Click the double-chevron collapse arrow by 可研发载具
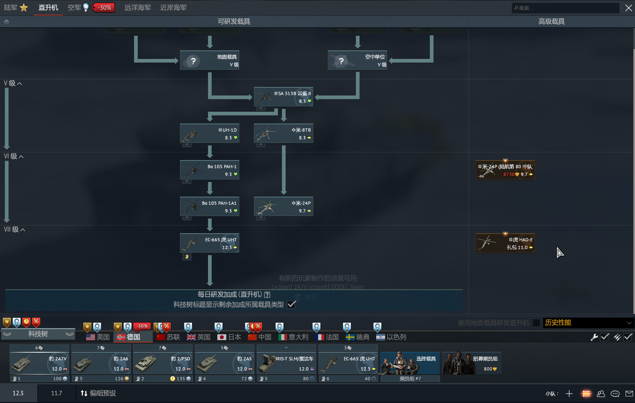 7,22
